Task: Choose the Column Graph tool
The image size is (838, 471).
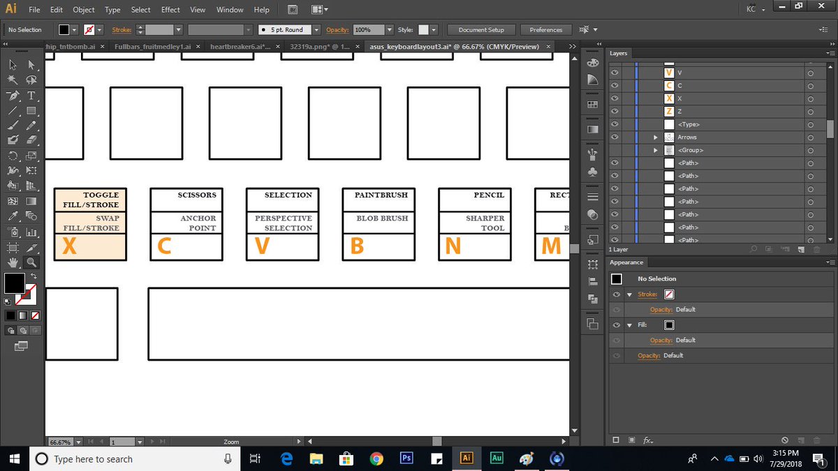Action: (31, 232)
